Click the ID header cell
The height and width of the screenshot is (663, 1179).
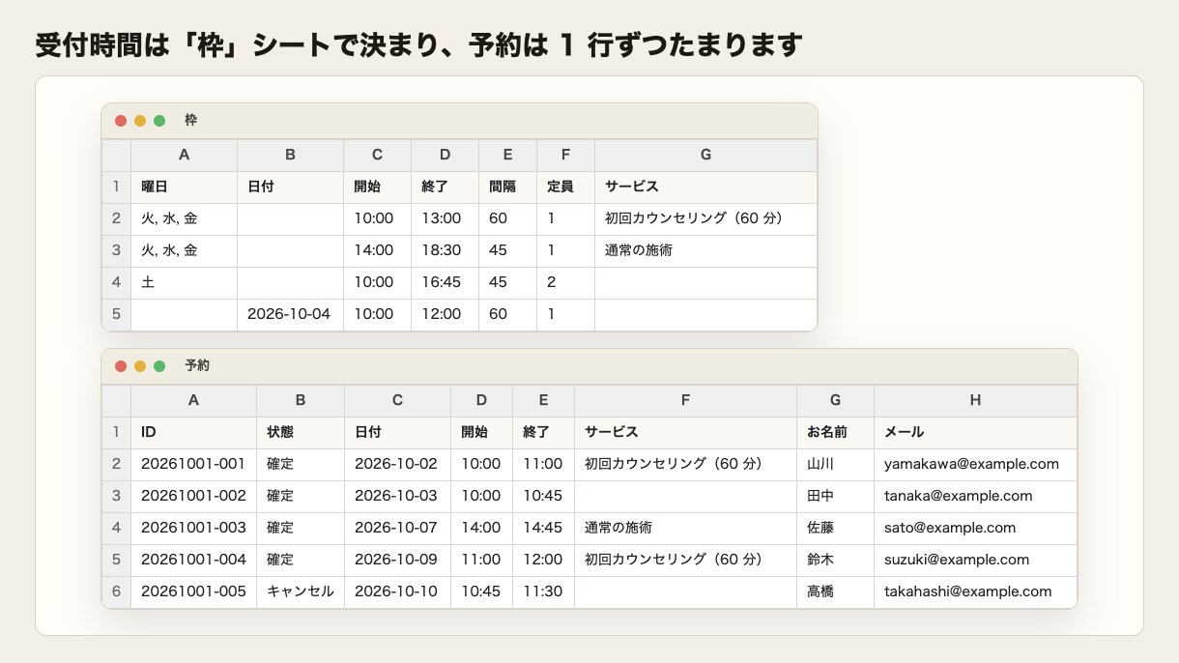pyautogui.click(x=194, y=433)
